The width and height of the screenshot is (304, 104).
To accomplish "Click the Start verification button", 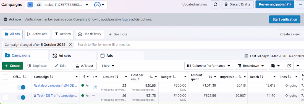I will [285, 19].
